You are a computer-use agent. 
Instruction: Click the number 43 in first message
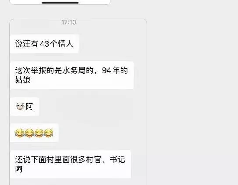[44, 44]
